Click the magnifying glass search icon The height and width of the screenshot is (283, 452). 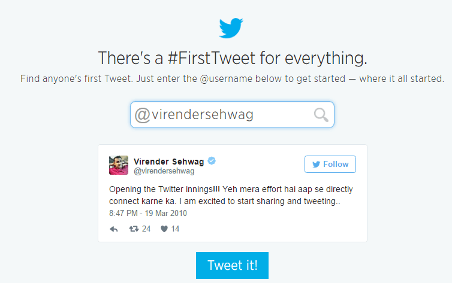(x=321, y=115)
